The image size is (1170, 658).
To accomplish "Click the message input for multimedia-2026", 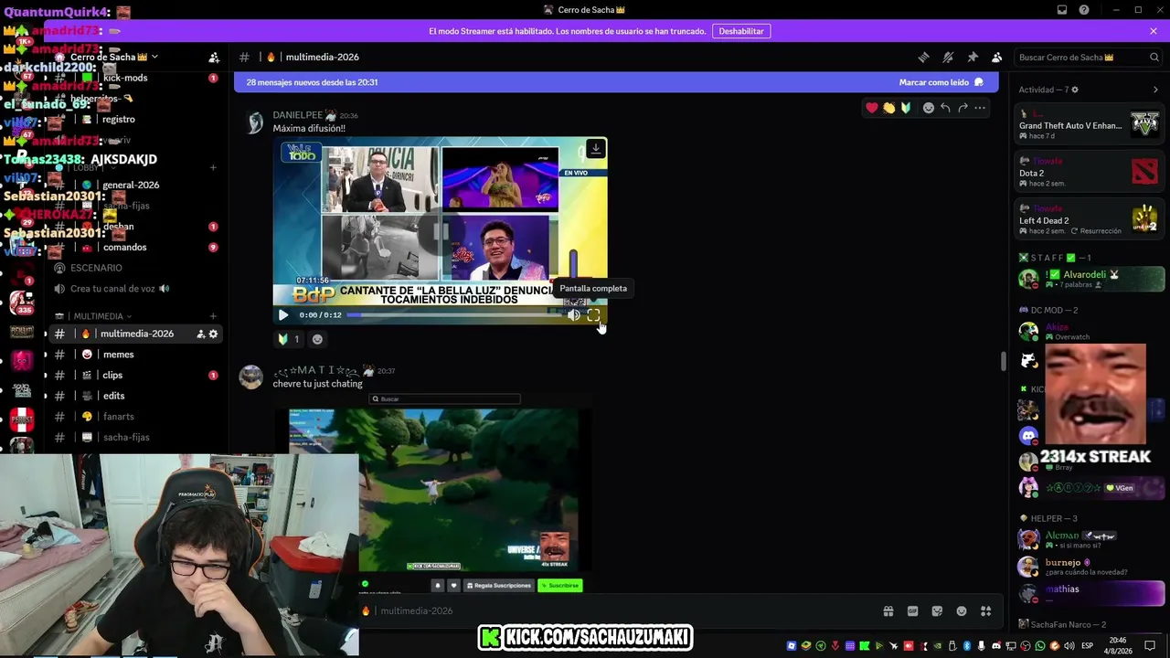I will click(x=622, y=610).
